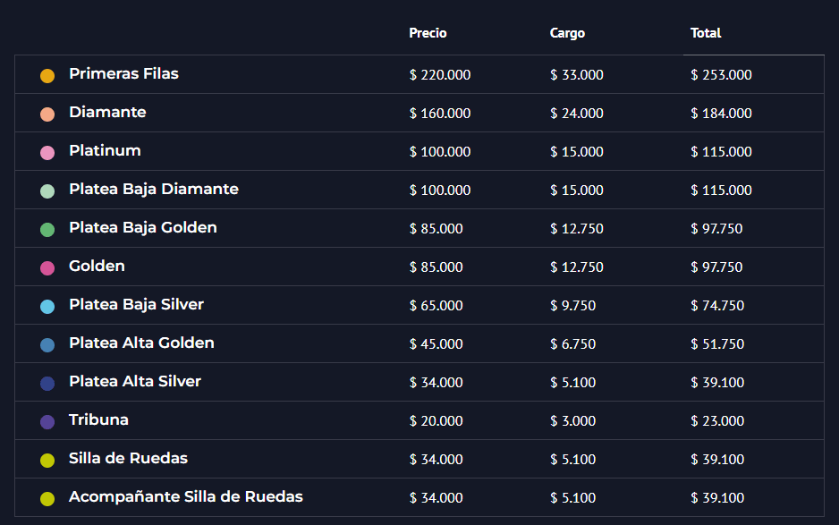Viewport: 839px width, 525px height.
Task: Select the green Platea Baja Golden dot
Action: (x=47, y=230)
